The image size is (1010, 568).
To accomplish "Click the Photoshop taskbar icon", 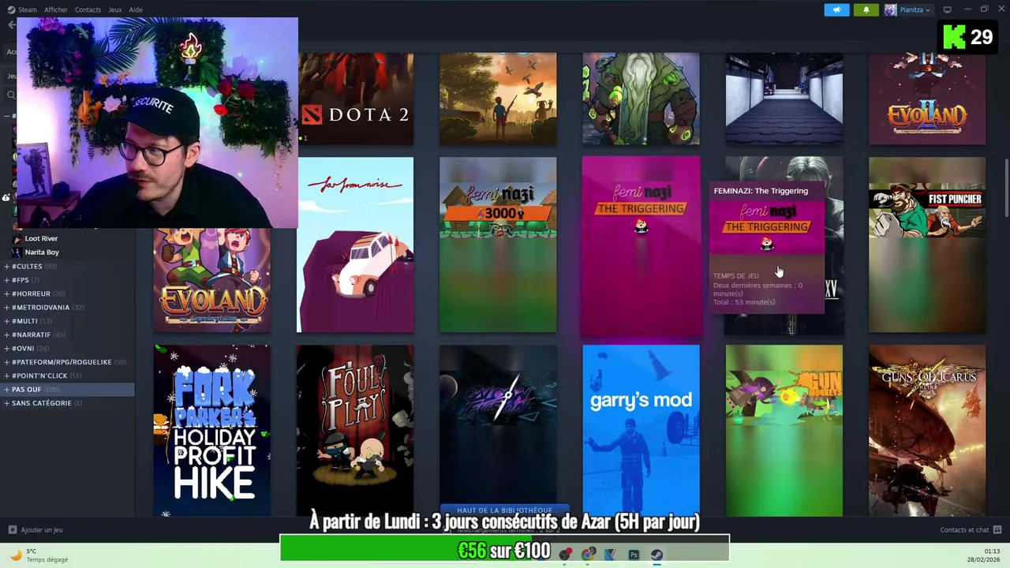I will coord(634,555).
